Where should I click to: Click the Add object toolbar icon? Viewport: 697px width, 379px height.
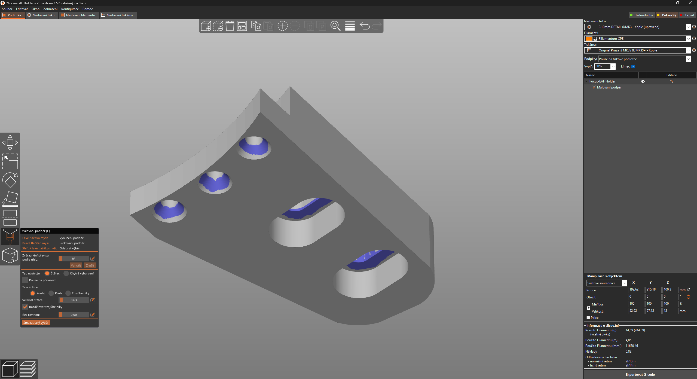tap(206, 26)
